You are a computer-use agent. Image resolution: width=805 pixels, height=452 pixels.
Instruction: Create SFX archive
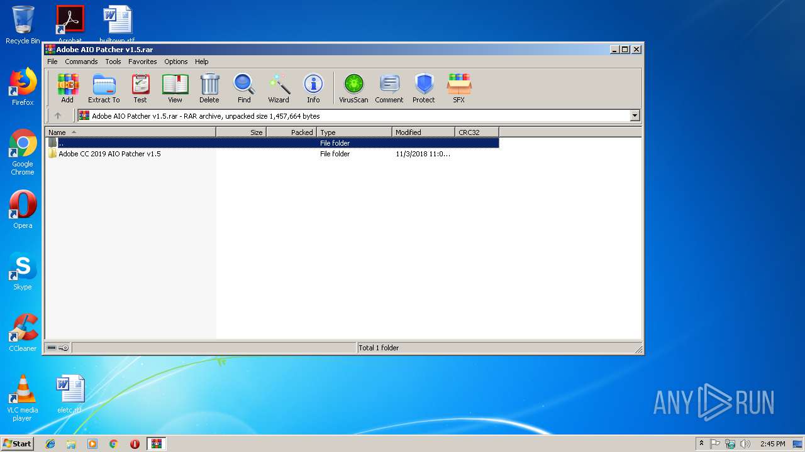click(x=459, y=88)
